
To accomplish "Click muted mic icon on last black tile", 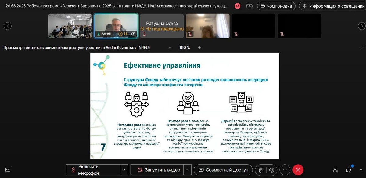I will click(282, 34).
